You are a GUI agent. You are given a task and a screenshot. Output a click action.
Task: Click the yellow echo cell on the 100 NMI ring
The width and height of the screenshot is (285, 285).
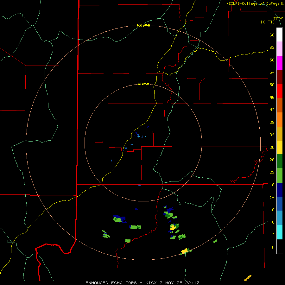coord(185,251)
